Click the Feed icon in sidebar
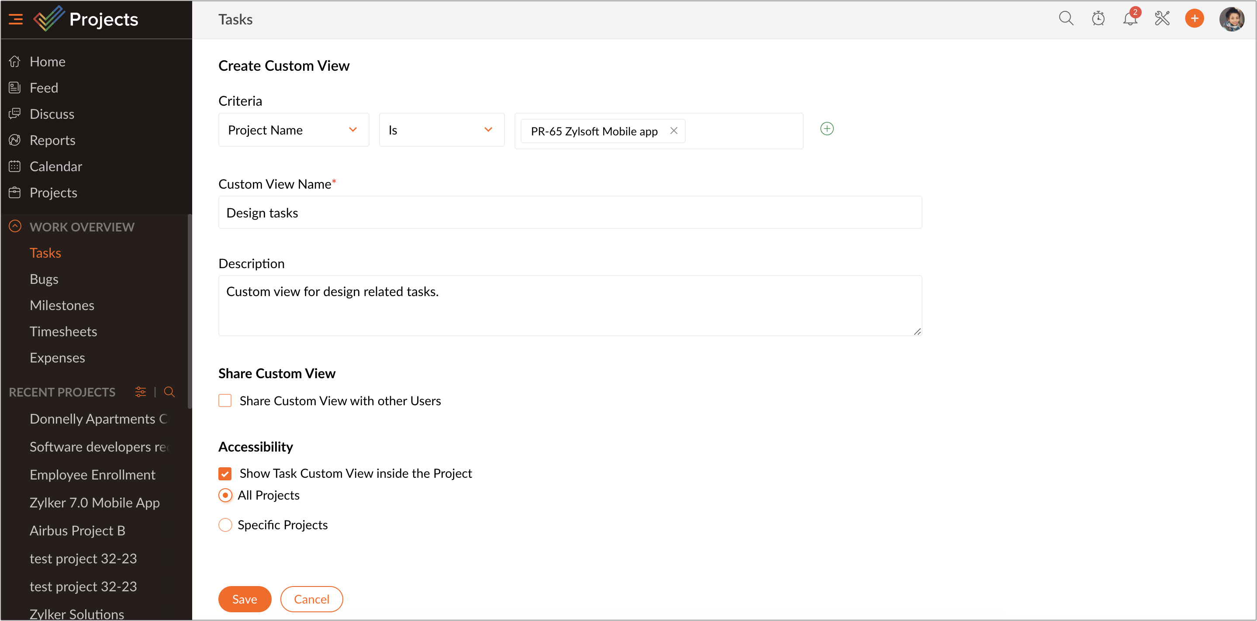The image size is (1257, 621). [15, 88]
